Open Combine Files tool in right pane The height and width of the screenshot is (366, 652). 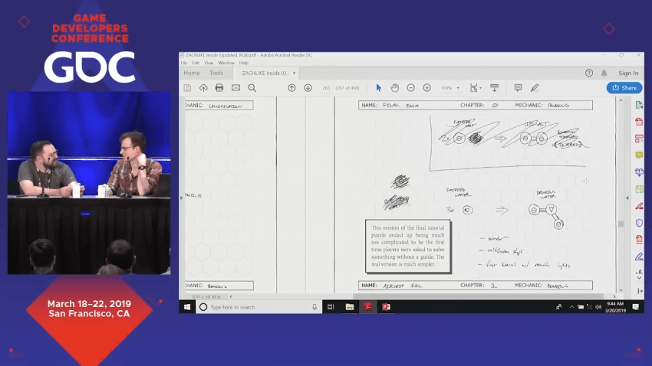tap(639, 172)
